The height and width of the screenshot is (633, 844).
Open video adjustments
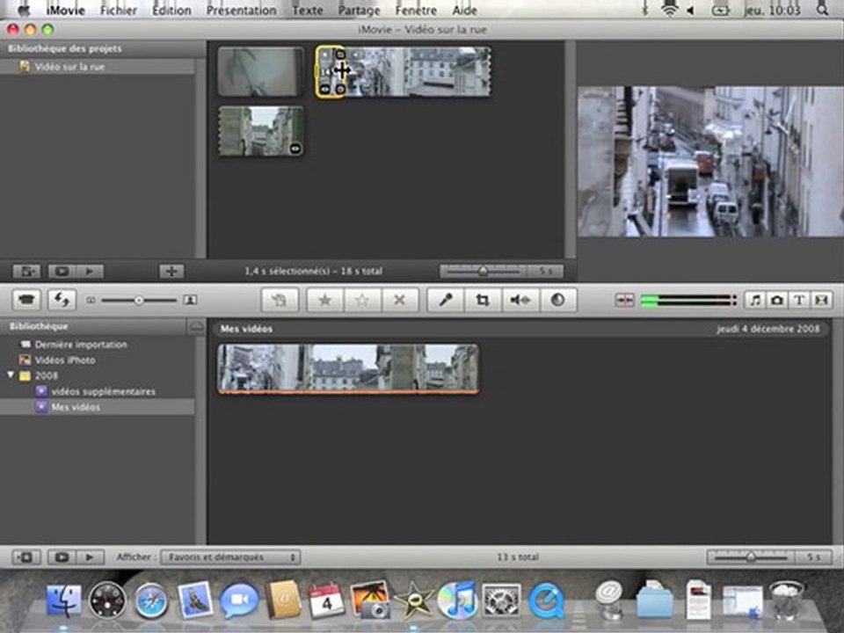click(557, 300)
